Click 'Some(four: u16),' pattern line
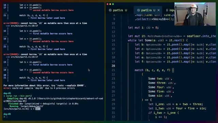This screenshot has height=123, width=218. 161,87
